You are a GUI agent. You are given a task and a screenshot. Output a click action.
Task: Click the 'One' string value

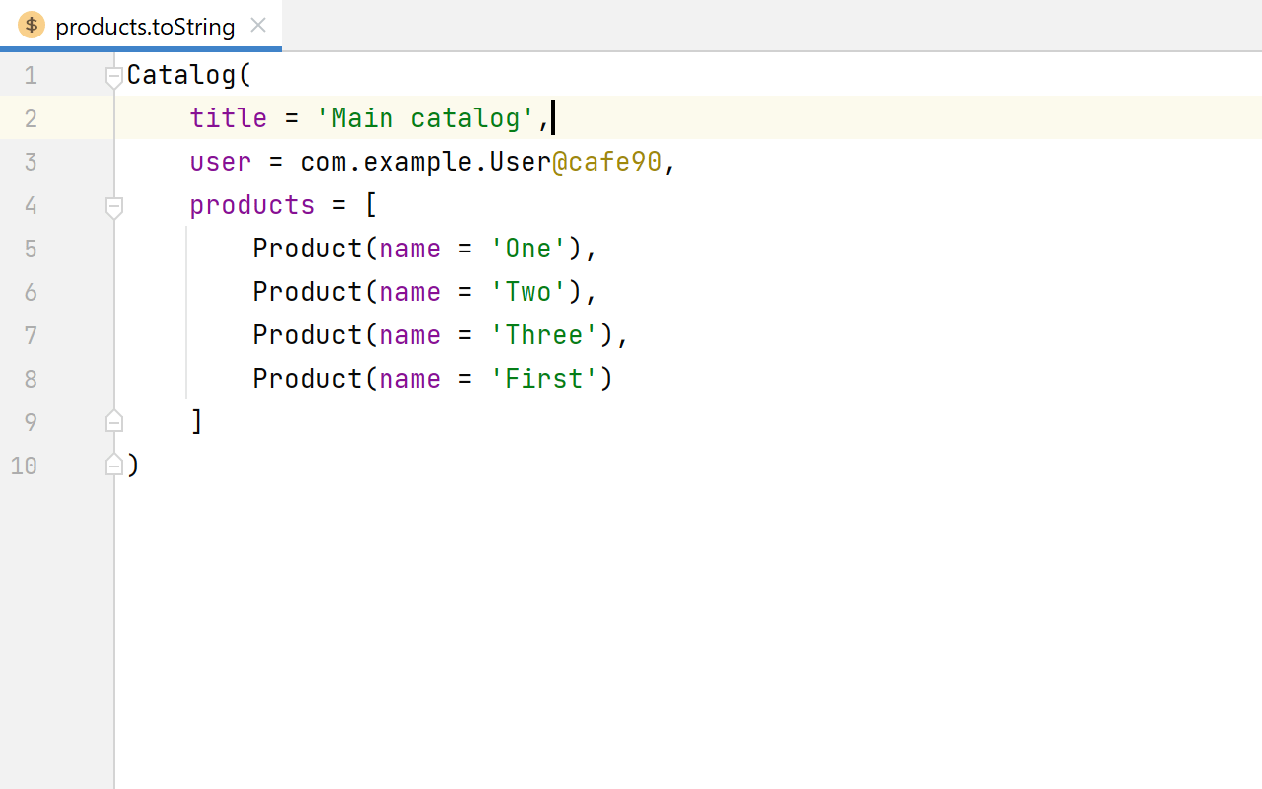(528, 249)
